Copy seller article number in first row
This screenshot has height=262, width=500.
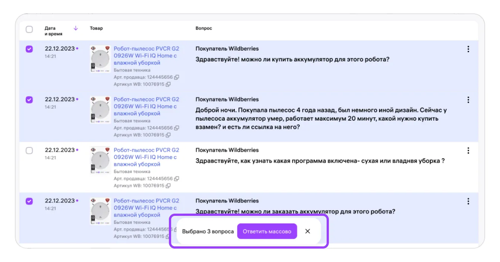[177, 77]
